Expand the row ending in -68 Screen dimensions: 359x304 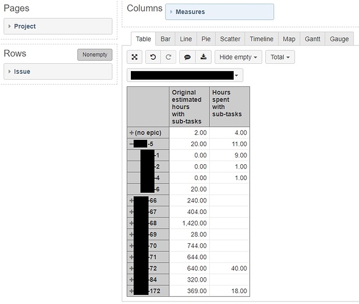131,223
